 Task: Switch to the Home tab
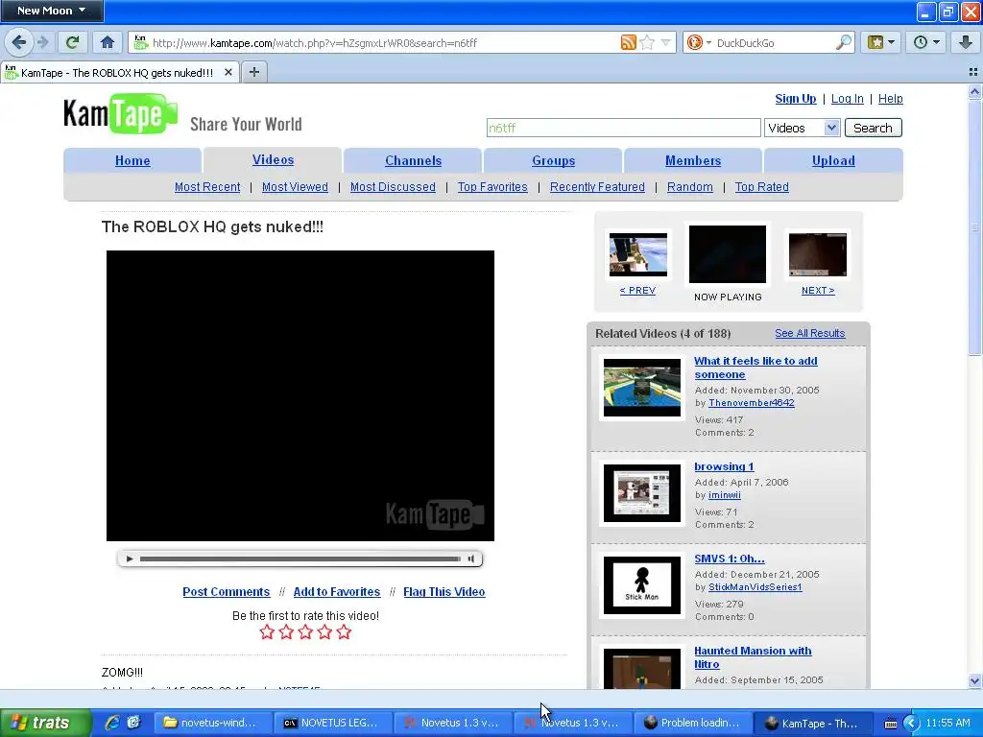coord(132,160)
